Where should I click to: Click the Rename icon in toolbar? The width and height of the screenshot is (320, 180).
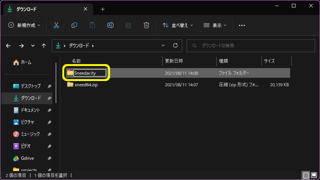point(110,25)
